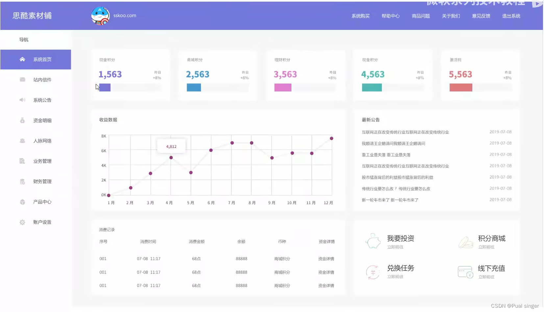Click the blue progress bar under 2,563
544x312 pixels.
[x=194, y=87]
